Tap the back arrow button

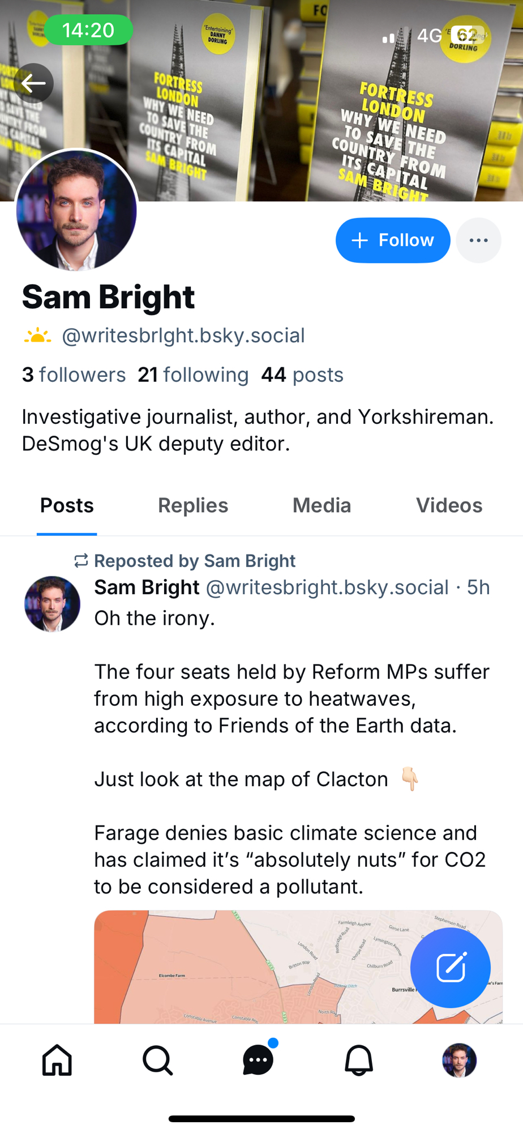(x=33, y=83)
